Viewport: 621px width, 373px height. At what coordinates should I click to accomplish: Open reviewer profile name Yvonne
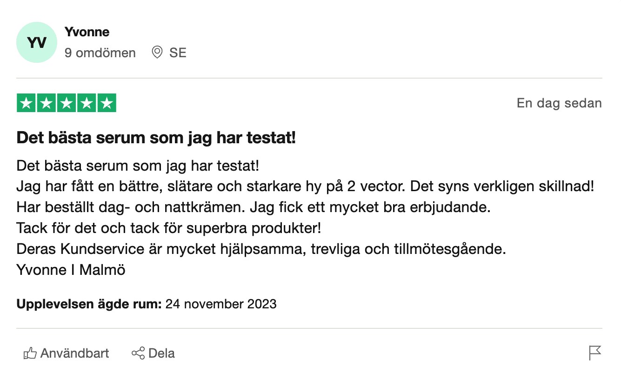(87, 32)
